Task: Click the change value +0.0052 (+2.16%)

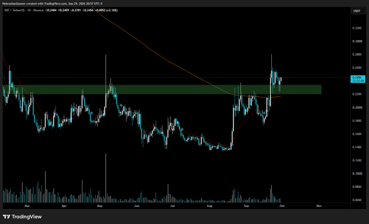Action: click(106, 10)
